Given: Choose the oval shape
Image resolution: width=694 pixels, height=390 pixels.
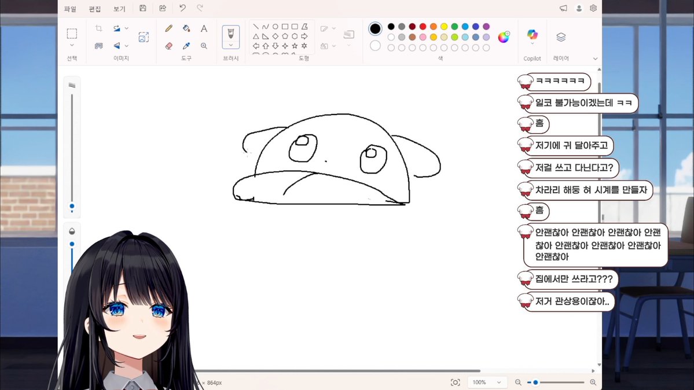Looking at the screenshot, I should [x=276, y=27].
